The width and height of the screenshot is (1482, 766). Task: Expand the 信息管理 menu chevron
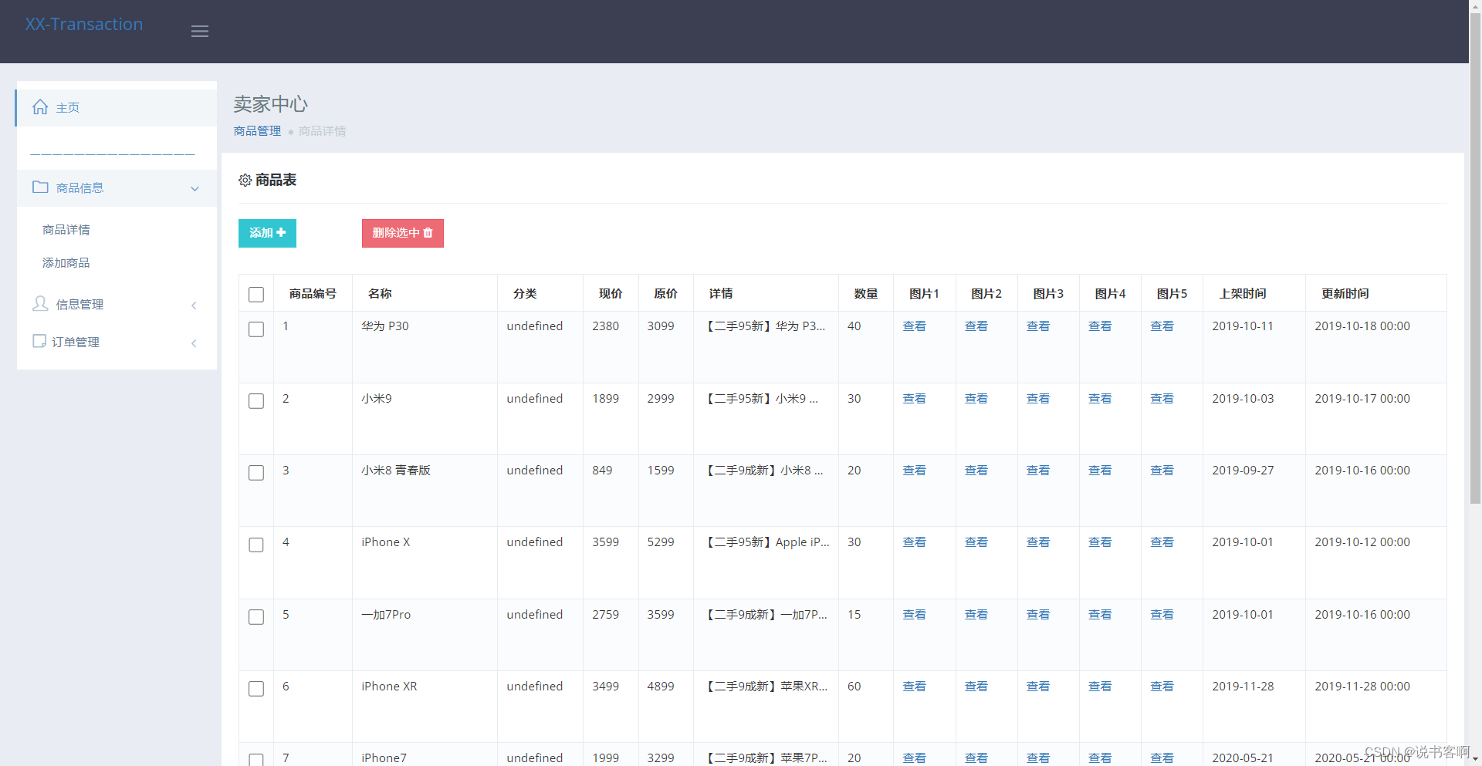194,305
